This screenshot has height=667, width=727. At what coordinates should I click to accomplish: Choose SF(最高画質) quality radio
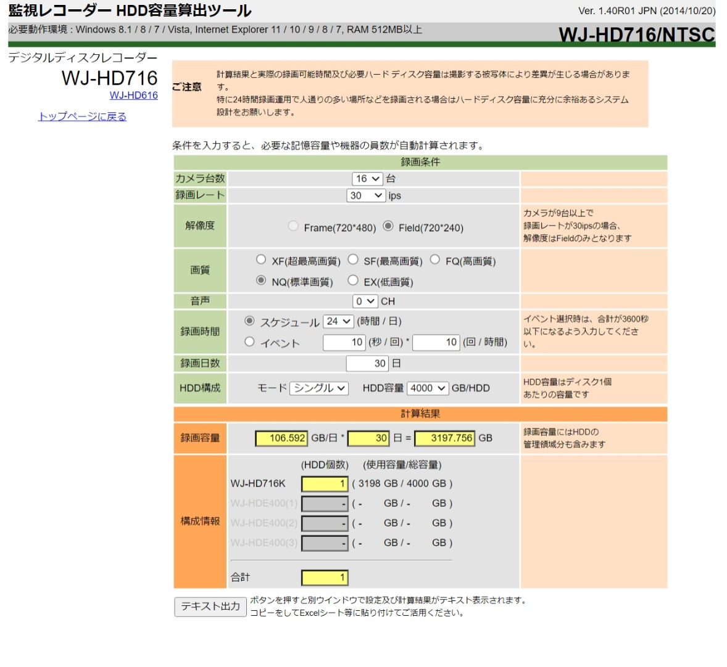pyautogui.click(x=353, y=260)
